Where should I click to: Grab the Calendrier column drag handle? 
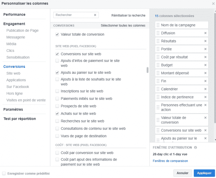158,89
